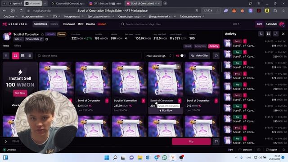
Task: Refresh the items list with the reload icon
Action: pyautogui.click(x=216, y=56)
